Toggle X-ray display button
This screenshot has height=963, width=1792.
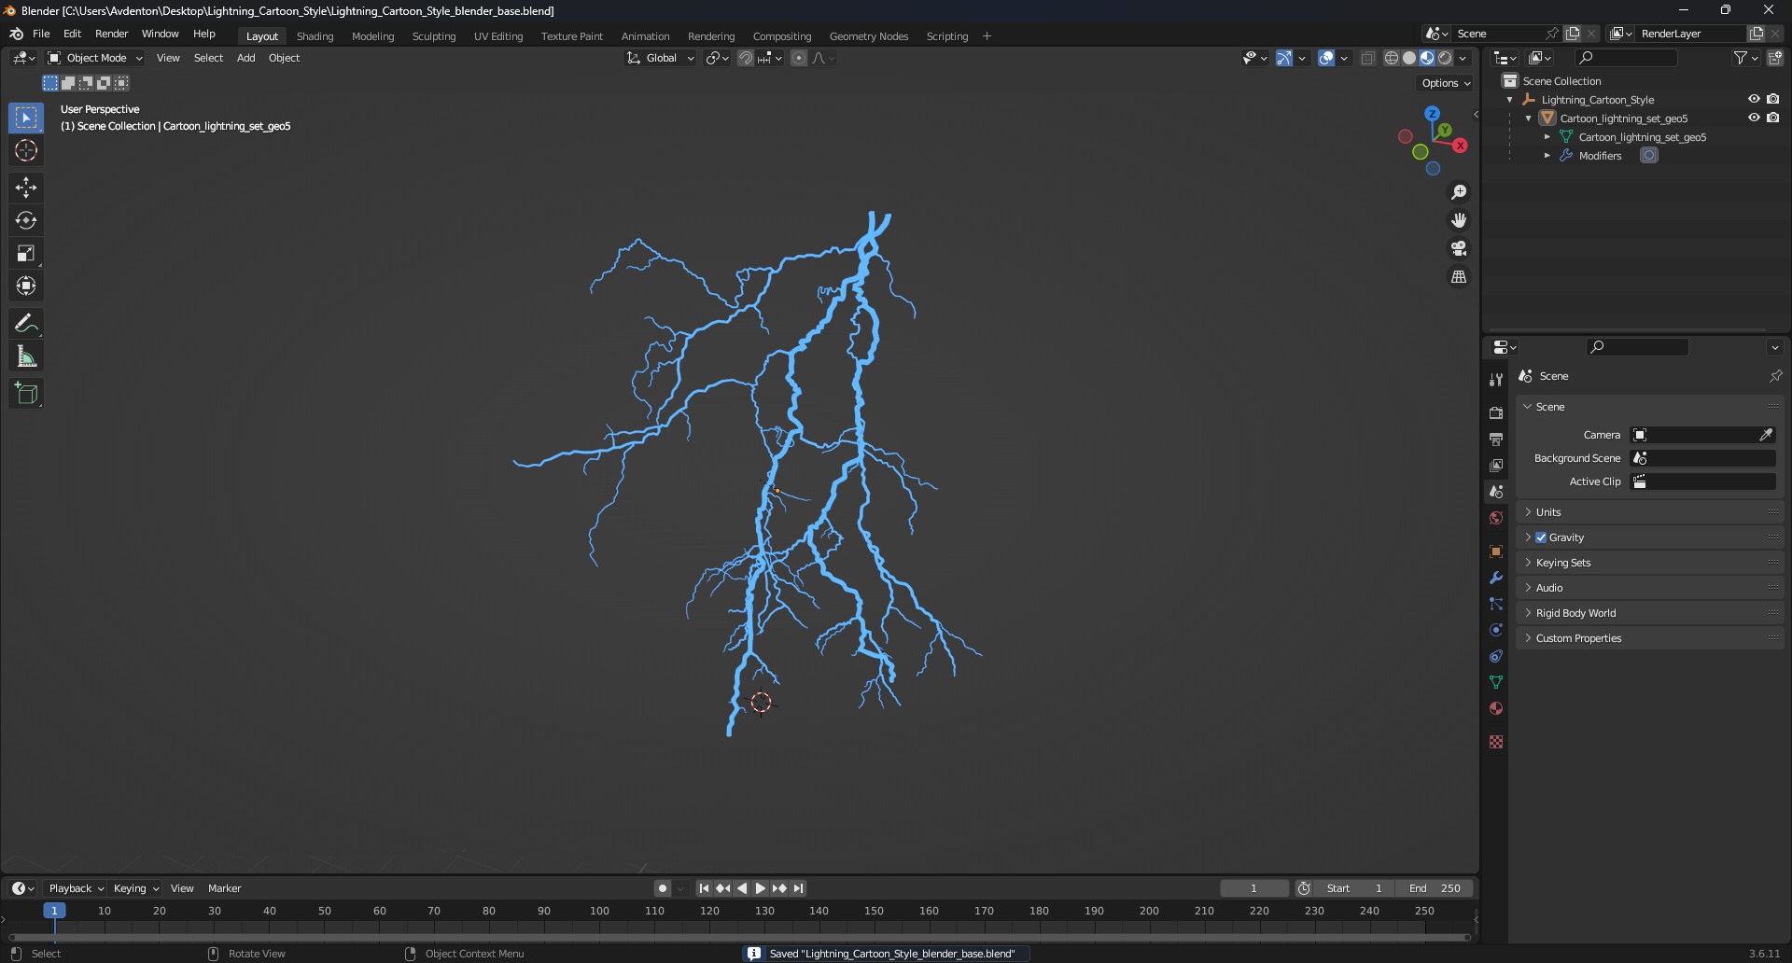tap(1368, 58)
